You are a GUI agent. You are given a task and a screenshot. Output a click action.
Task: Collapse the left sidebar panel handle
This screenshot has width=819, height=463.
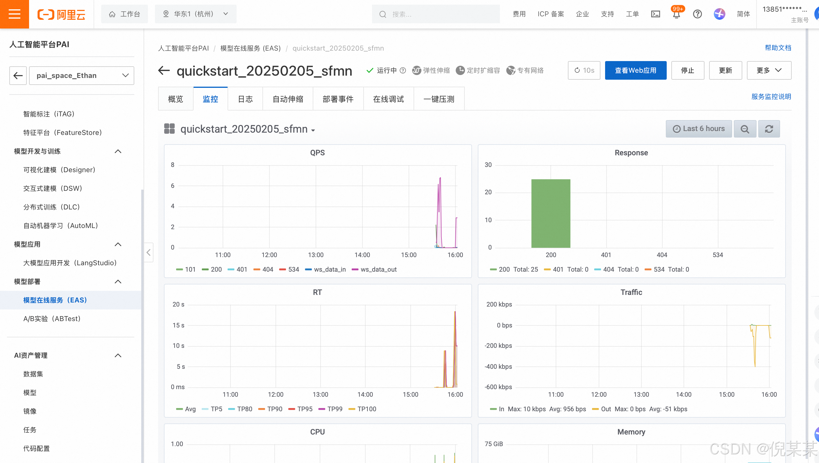[x=149, y=252]
